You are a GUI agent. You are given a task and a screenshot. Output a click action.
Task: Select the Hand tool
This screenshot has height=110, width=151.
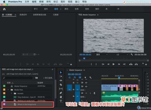pyautogui.click(x=61, y=97)
